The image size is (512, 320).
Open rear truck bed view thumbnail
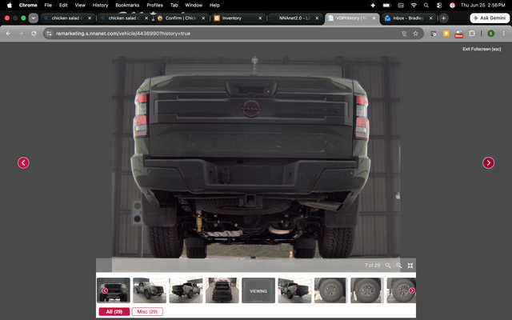pyautogui.click(x=222, y=290)
